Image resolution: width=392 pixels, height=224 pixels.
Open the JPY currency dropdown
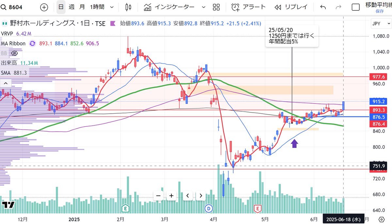pyautogui.click(x=382, y=24)
